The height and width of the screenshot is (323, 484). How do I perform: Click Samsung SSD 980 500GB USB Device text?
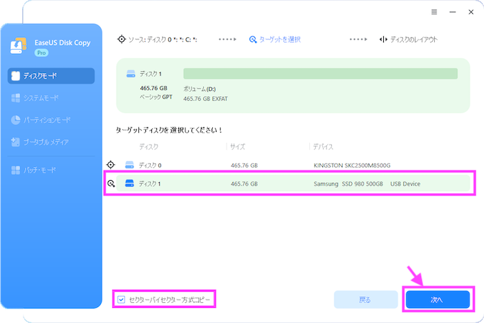367,184
